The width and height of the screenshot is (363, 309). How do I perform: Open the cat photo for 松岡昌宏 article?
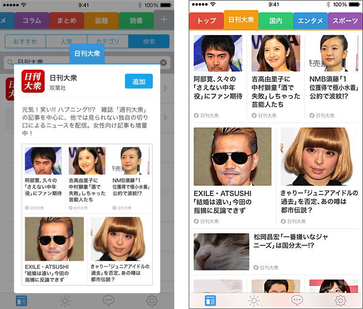(221, 252)
